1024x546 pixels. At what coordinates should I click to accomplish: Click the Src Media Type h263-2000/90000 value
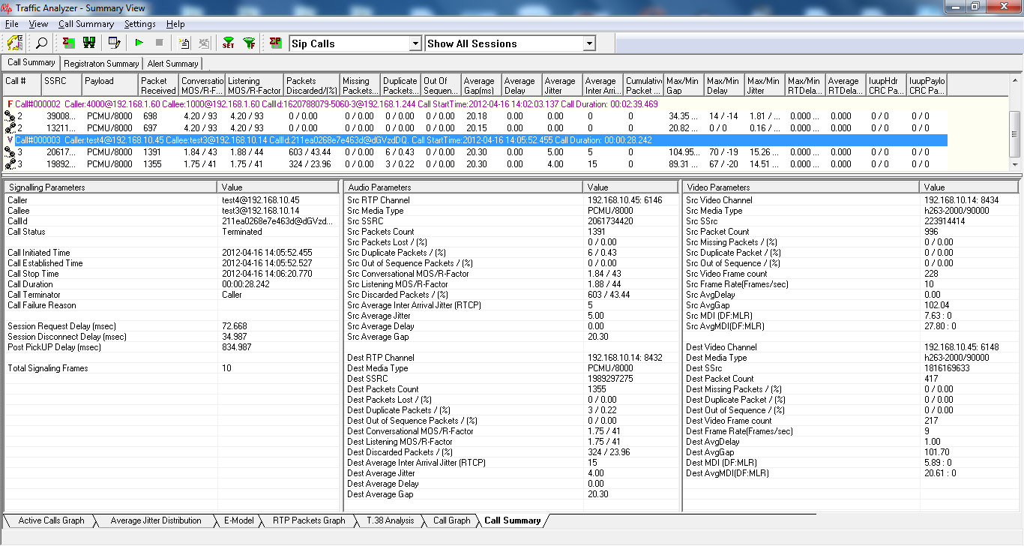pyautogui.click(x=957, y=211)
